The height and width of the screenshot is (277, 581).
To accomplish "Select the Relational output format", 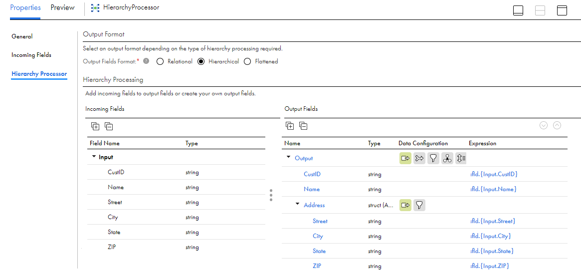I will click(x=160, y=61).
